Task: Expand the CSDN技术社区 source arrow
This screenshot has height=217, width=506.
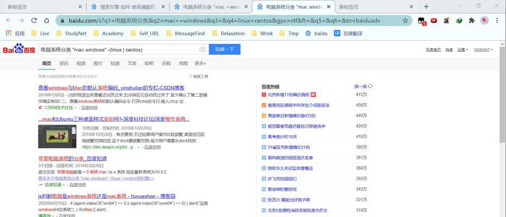Action: (x=76, y=107)
